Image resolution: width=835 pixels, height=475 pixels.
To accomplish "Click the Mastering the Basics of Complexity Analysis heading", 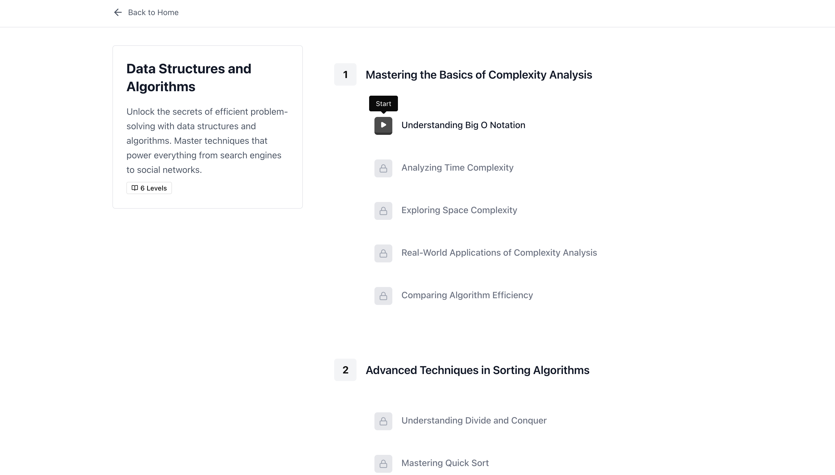I will click(x=479, y=75).
